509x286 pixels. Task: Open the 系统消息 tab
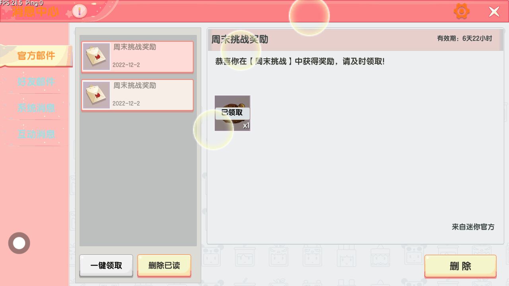click(36, 108)
